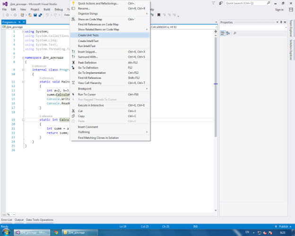
Task: Click the Save All toolbar icon
Action: pyautogui.click(x=41, y=15)
